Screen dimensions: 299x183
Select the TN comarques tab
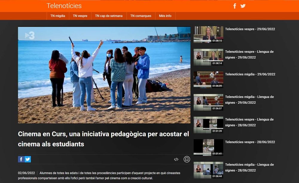coord(141,16)
